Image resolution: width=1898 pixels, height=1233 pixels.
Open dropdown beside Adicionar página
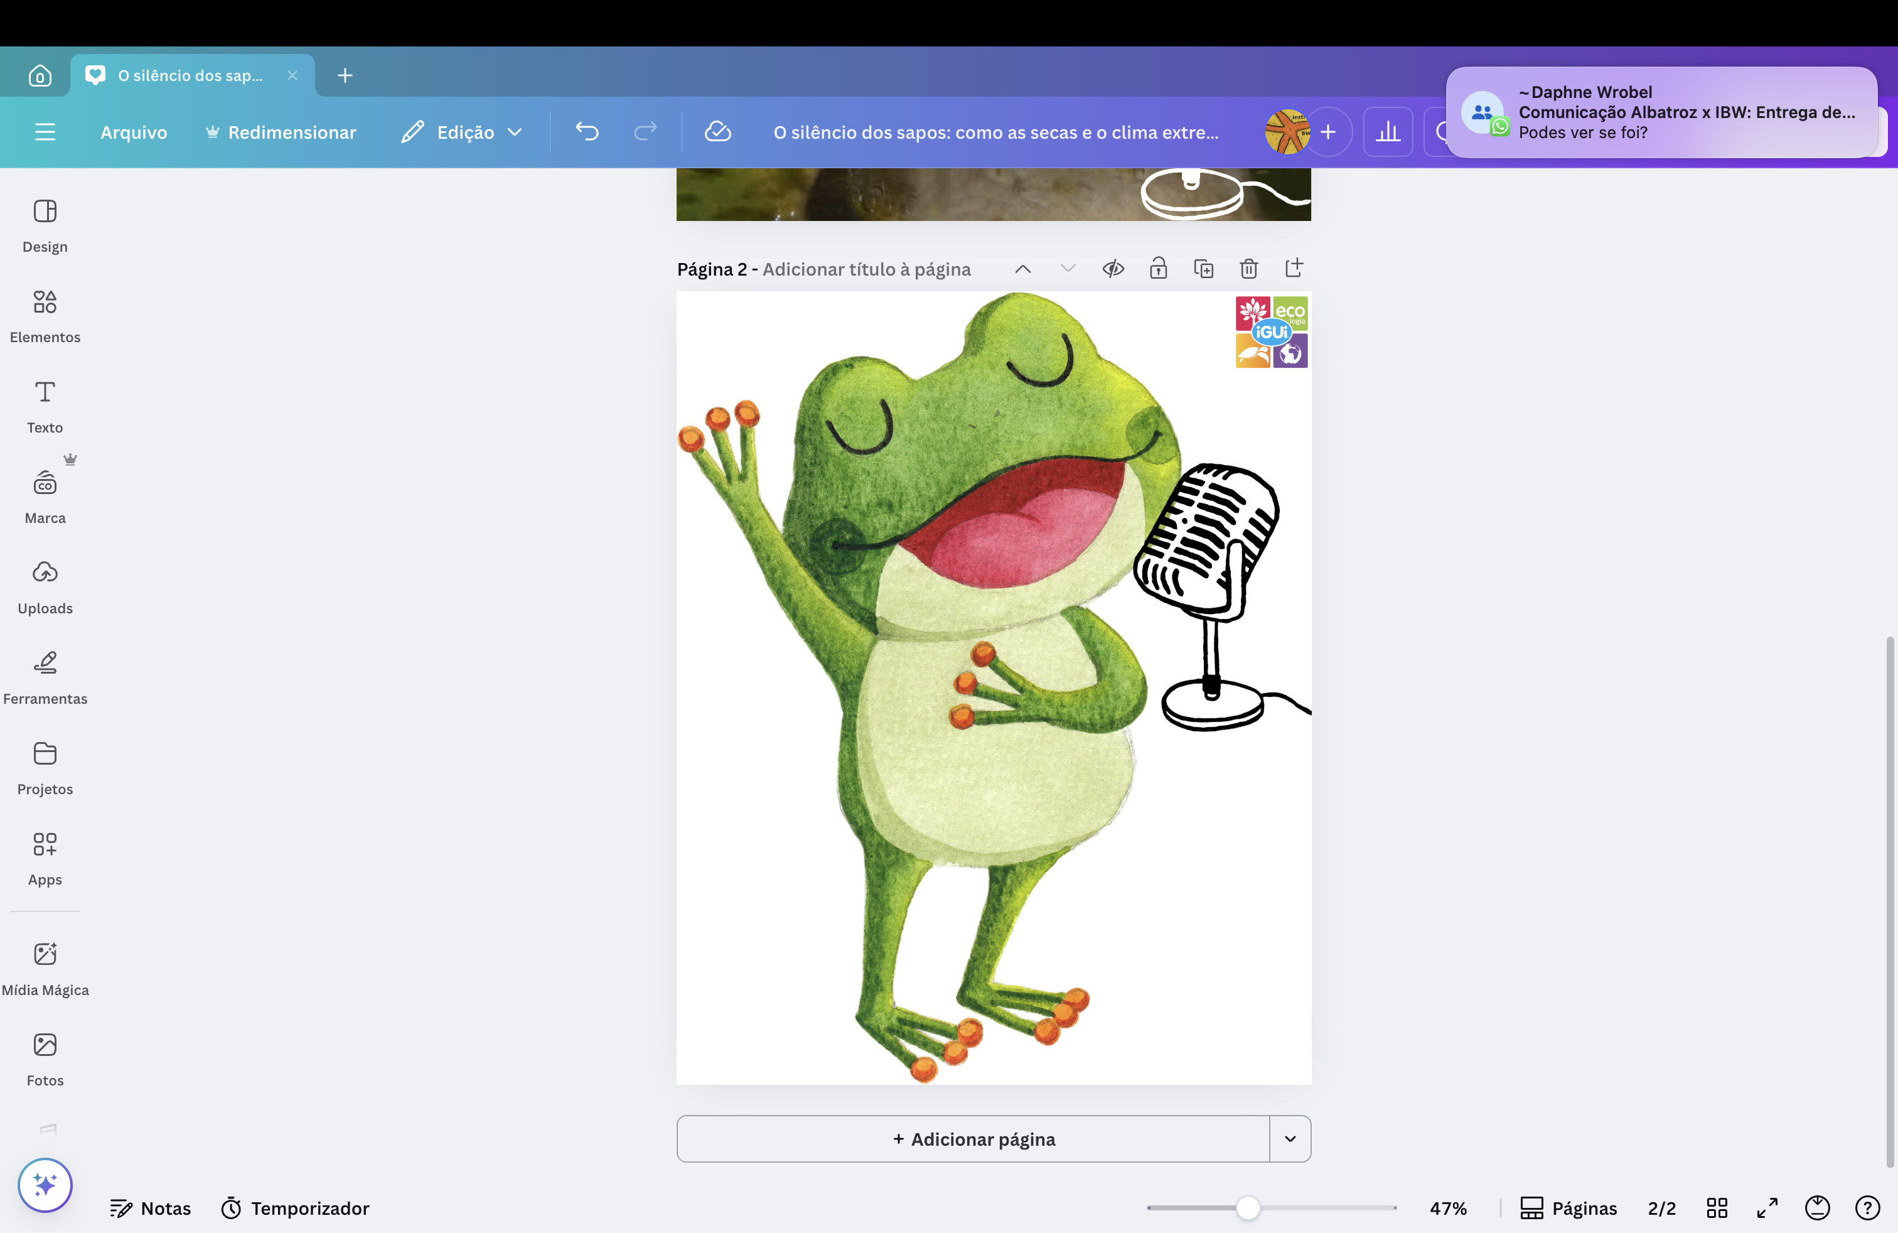click(x=1290, y=1138)
